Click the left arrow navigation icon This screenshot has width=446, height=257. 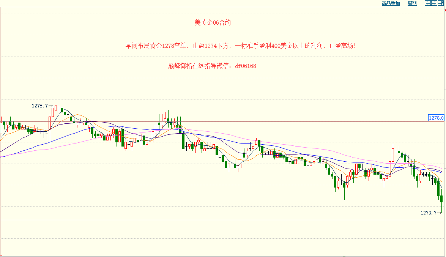pos(428,3)
